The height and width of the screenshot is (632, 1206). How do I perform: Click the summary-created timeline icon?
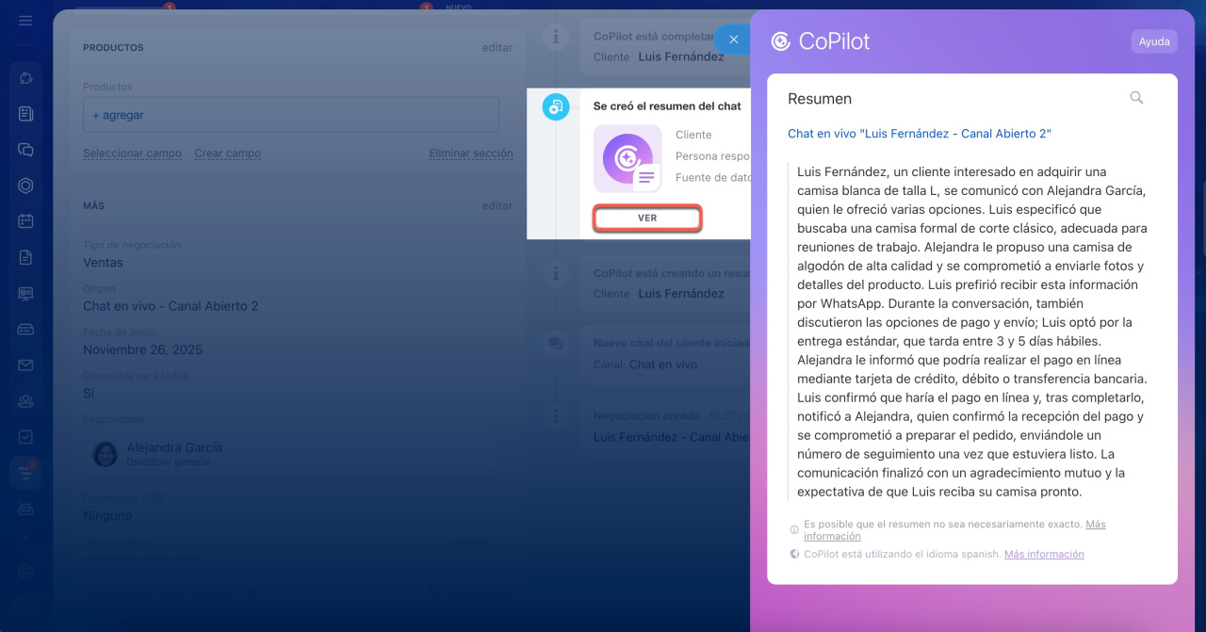tap(556, 107)
